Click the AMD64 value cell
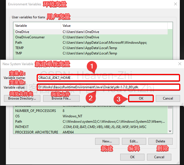 68,132
